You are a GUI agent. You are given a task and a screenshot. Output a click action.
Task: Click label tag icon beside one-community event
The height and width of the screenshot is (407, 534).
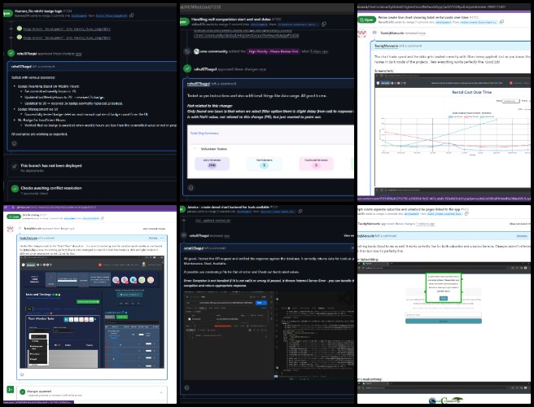click(187, 51)
